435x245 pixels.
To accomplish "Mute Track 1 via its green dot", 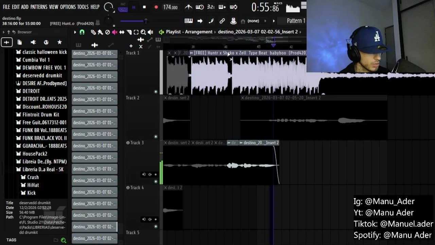I will (156, 92).
